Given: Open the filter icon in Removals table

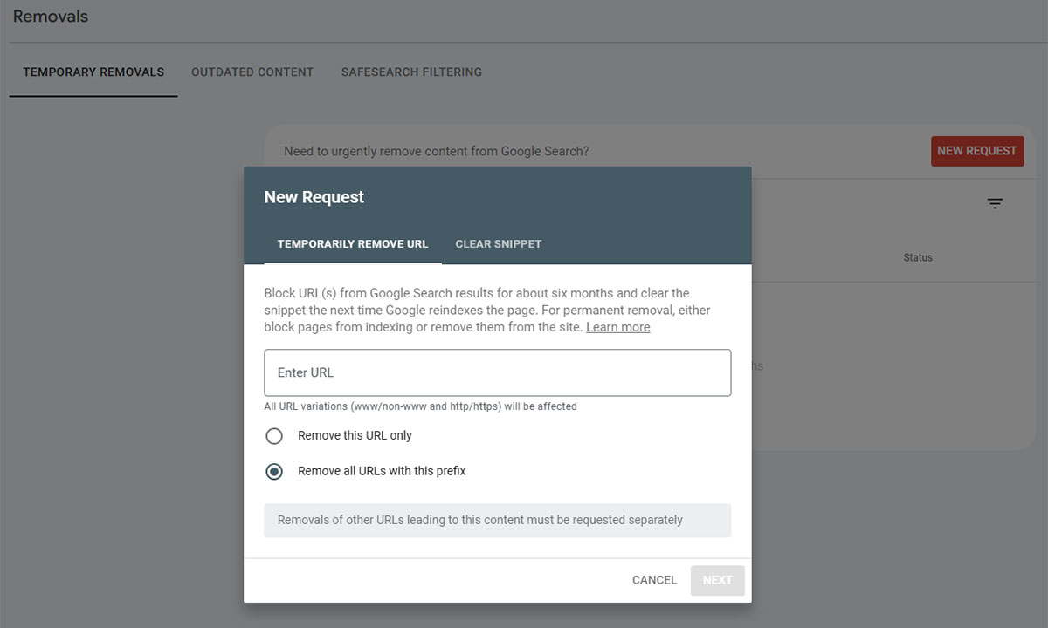Looking at the screenshot, I should click(995, 204).
